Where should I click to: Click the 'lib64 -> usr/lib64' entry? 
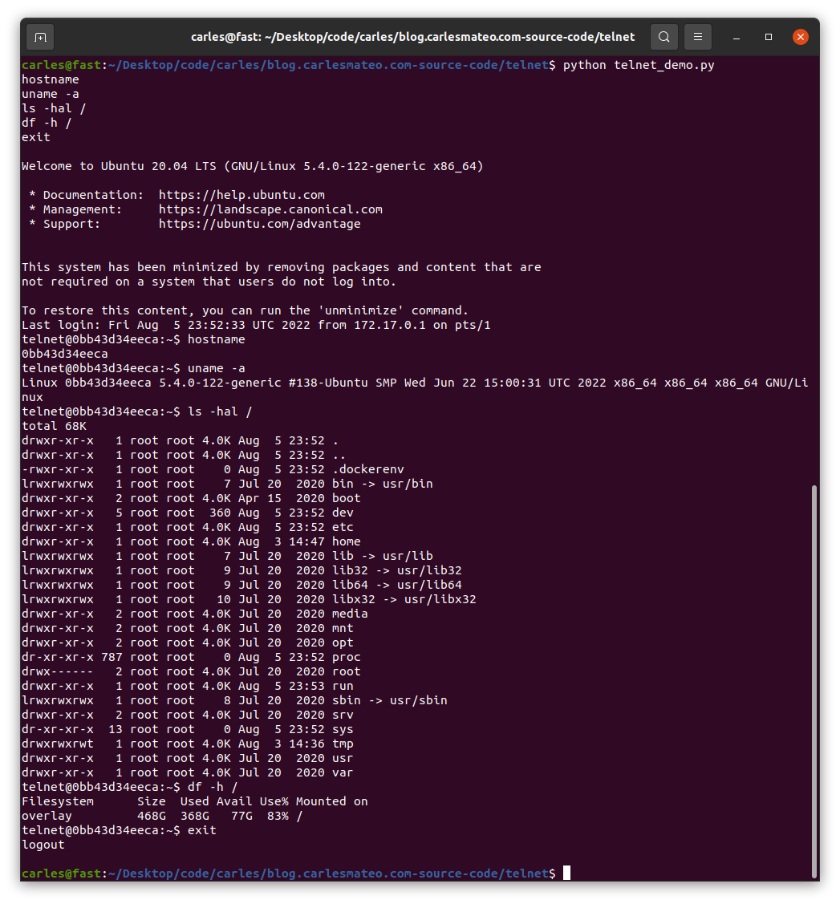coord(396,585)
